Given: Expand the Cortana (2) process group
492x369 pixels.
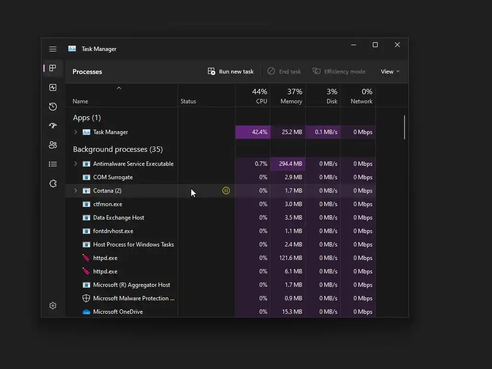Looking at the screenshot, I should pos(75,191).
